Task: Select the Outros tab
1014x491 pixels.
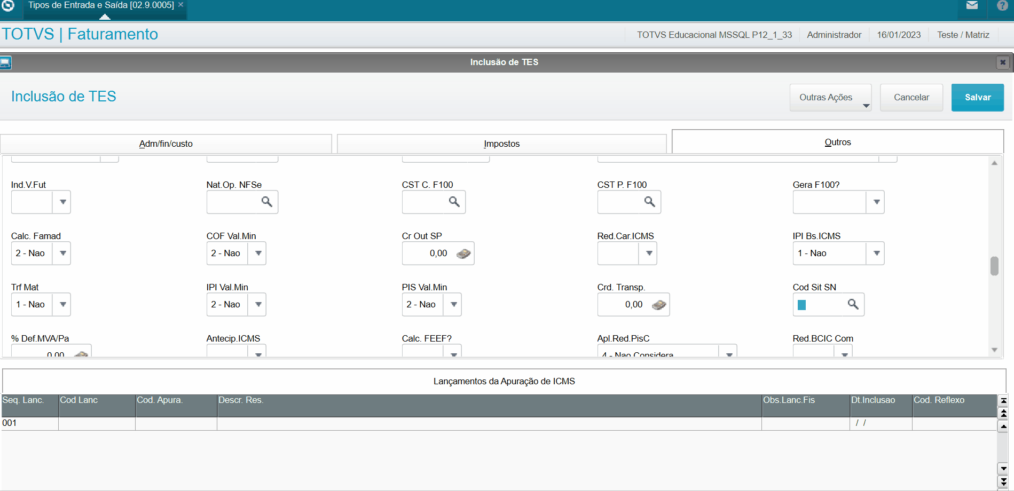Action: coord(838,142)
